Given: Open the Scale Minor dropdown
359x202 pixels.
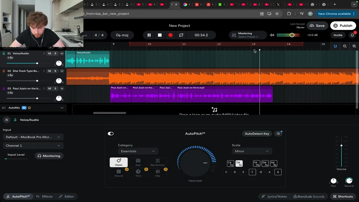Looking at the screenshot, I should 252,151.
